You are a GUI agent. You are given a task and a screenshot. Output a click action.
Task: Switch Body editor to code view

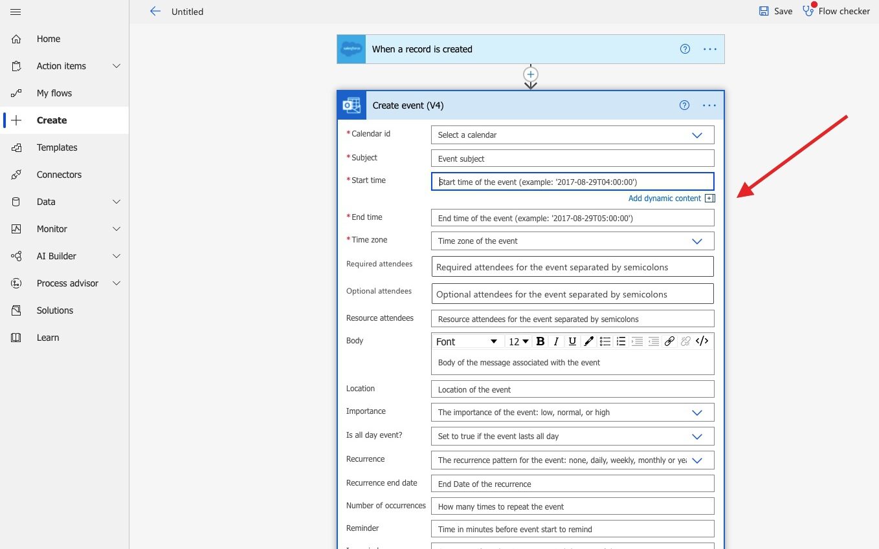(702, 341)
